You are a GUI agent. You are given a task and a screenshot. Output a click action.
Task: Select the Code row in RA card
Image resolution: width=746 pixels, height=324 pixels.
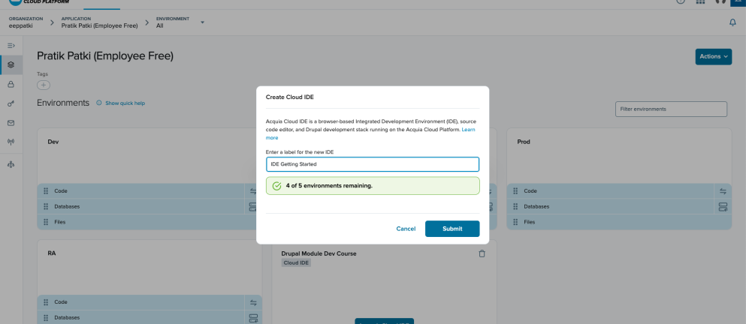coord(150,302)
